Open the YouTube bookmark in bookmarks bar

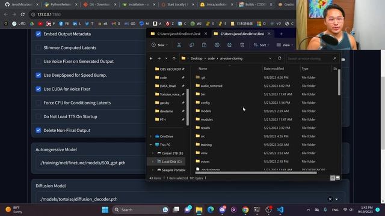click(x=40, y=23)
